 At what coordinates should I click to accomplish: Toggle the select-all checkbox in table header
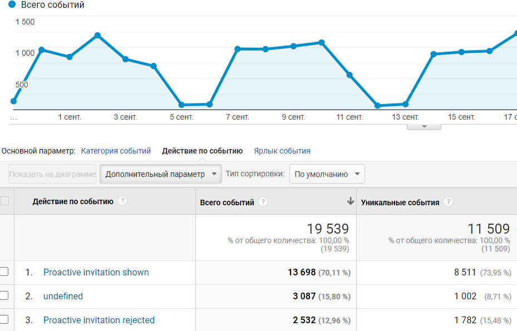(4, 201)
